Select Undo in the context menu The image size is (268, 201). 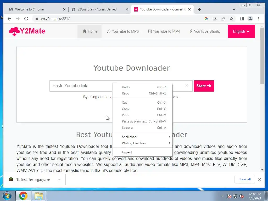(x=143, y=87)
